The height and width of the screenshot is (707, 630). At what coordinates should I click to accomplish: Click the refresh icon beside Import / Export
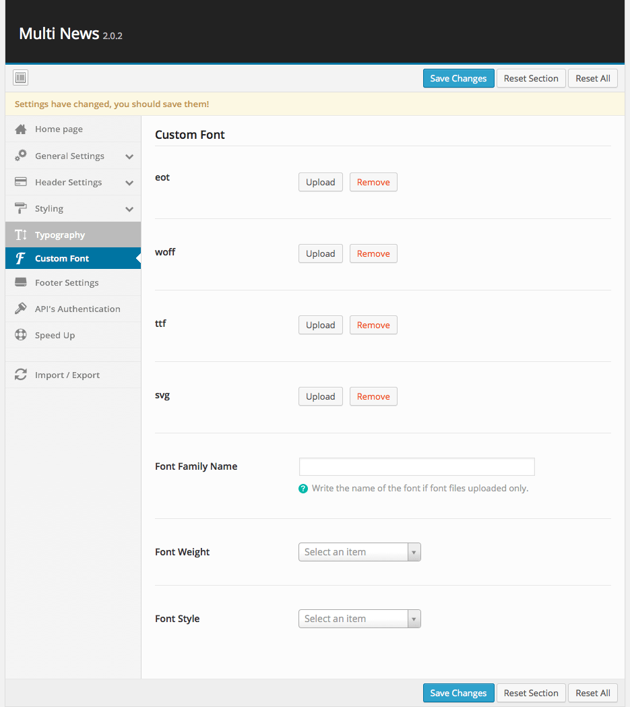[21, 375]
